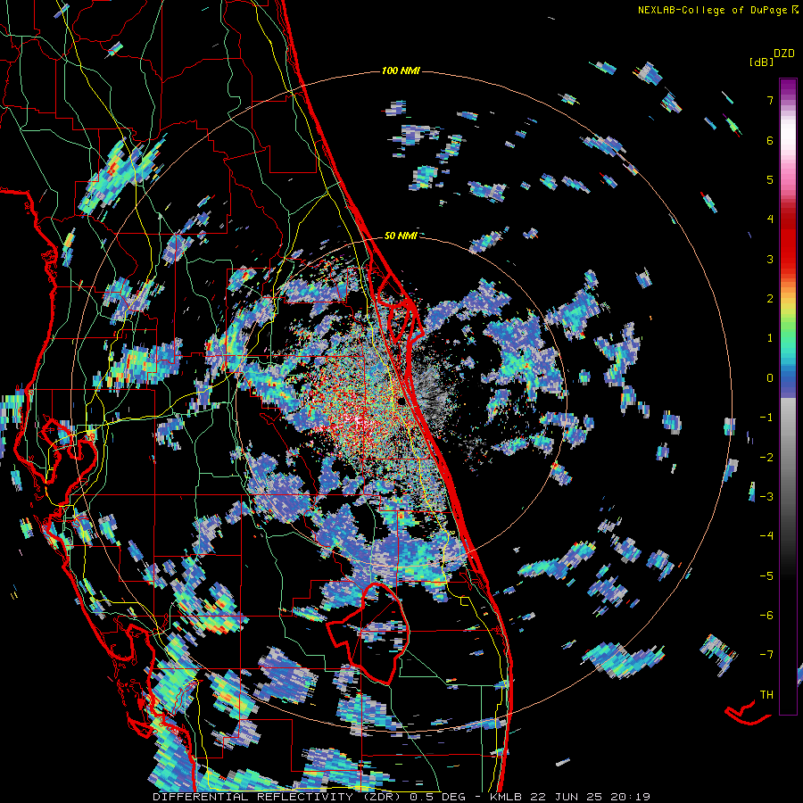Click the 0.5 DEG elevation text
Screen dimensions: 803x803
[438, 797]
